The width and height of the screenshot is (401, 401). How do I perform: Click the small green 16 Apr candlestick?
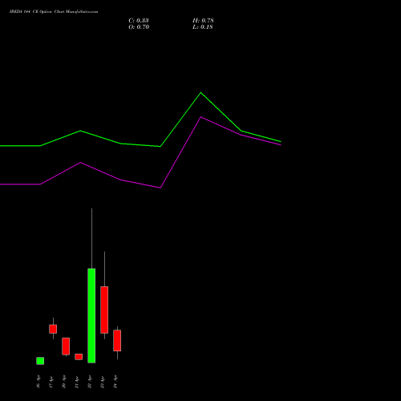pyautogui.click(x=40, y=361)
